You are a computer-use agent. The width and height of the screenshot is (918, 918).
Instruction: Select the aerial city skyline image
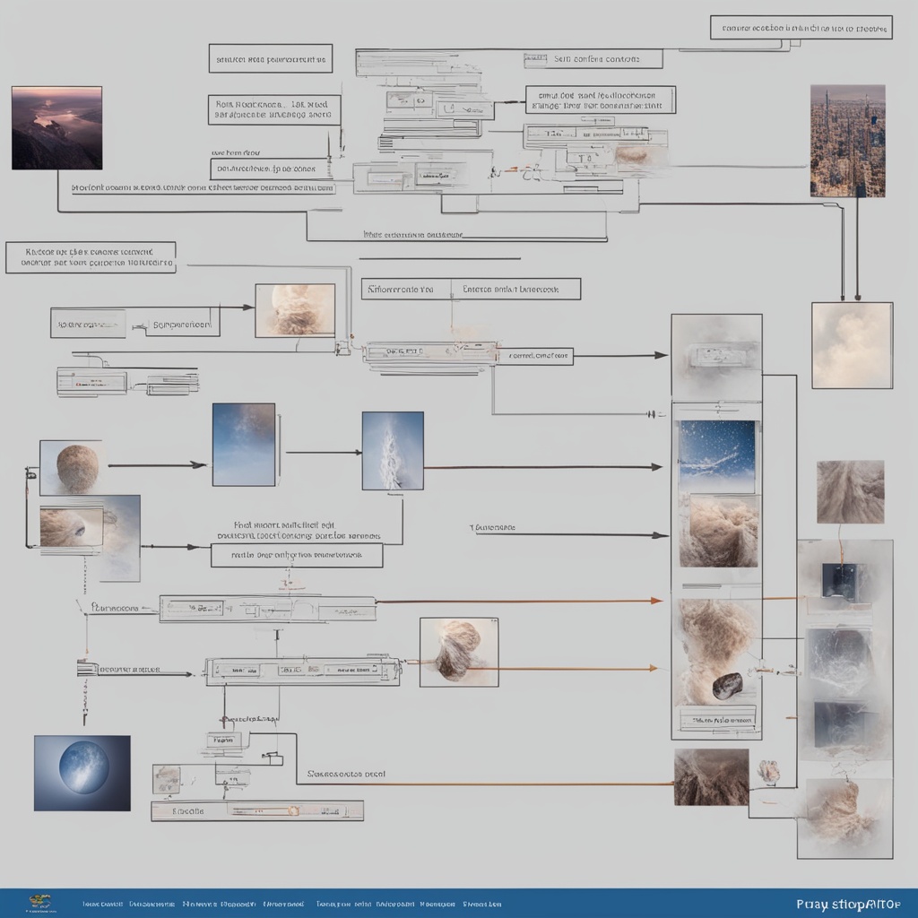coord(847,141)
